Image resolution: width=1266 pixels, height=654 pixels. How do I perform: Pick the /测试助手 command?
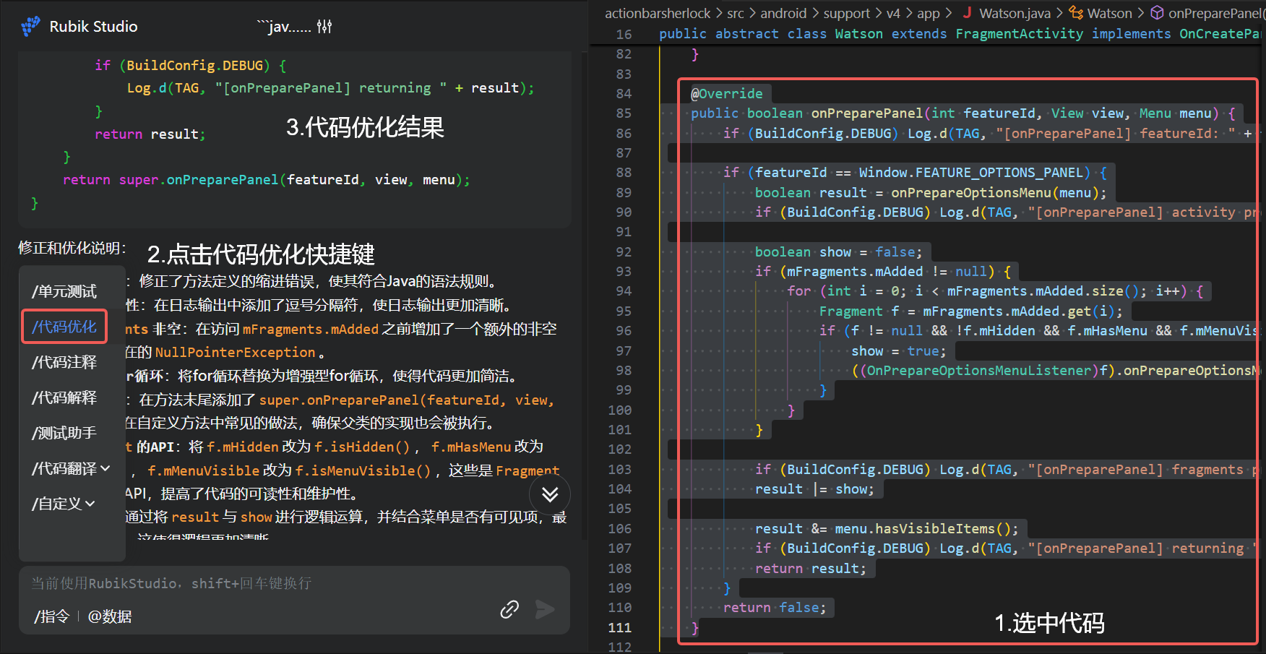point(64,433)
